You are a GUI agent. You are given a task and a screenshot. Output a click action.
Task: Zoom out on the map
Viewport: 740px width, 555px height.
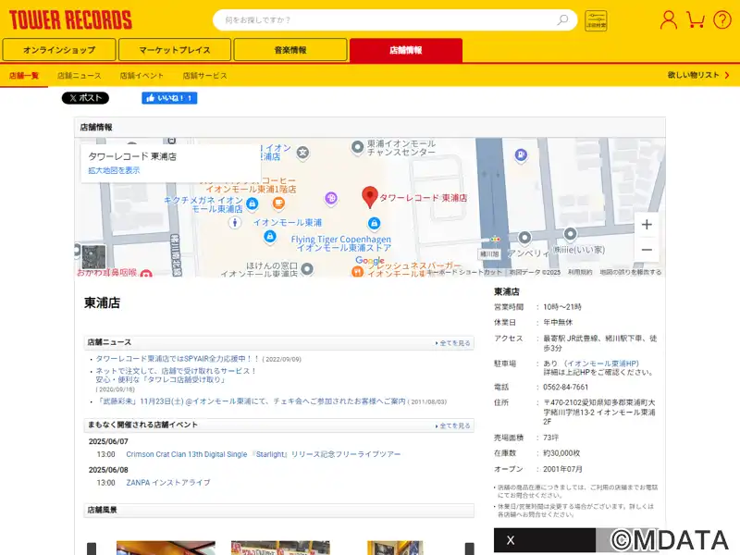point(647,250)
